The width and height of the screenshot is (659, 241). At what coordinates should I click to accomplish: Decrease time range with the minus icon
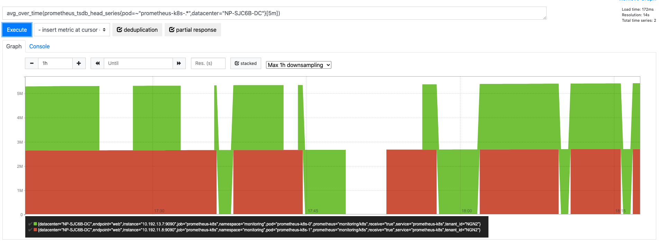coord(32,63)
